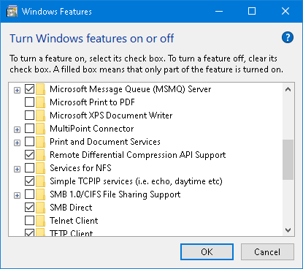The width and height of the screenshot is (303, 269).
Task: Expand Print and Document Services node
Action: tap(17, 143)
